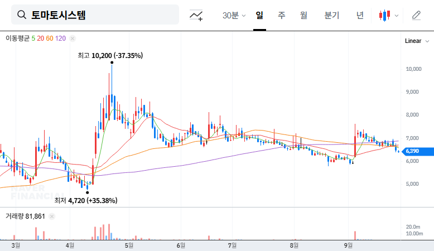Screen dimensions: 434x251
Task: Switch to the 월 monthly tab
Action: click(x=303, y=15)
